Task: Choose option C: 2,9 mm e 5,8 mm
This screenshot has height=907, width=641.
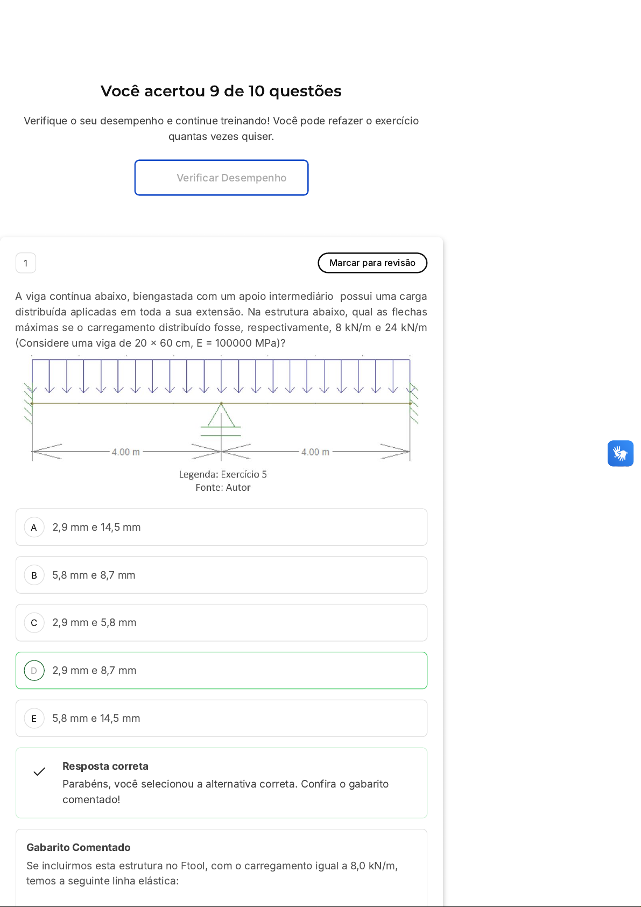Action: click(x=221, y=623)
